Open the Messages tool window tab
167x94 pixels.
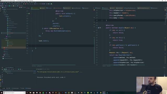[x=28, y=88]
